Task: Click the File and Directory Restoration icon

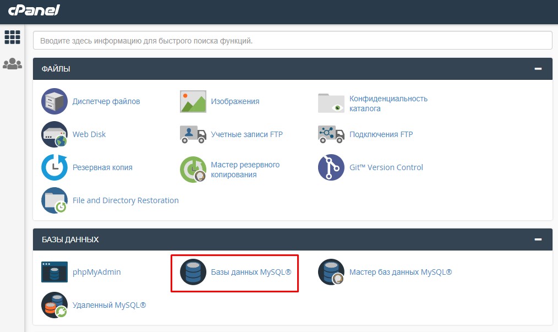Action: 54,200
